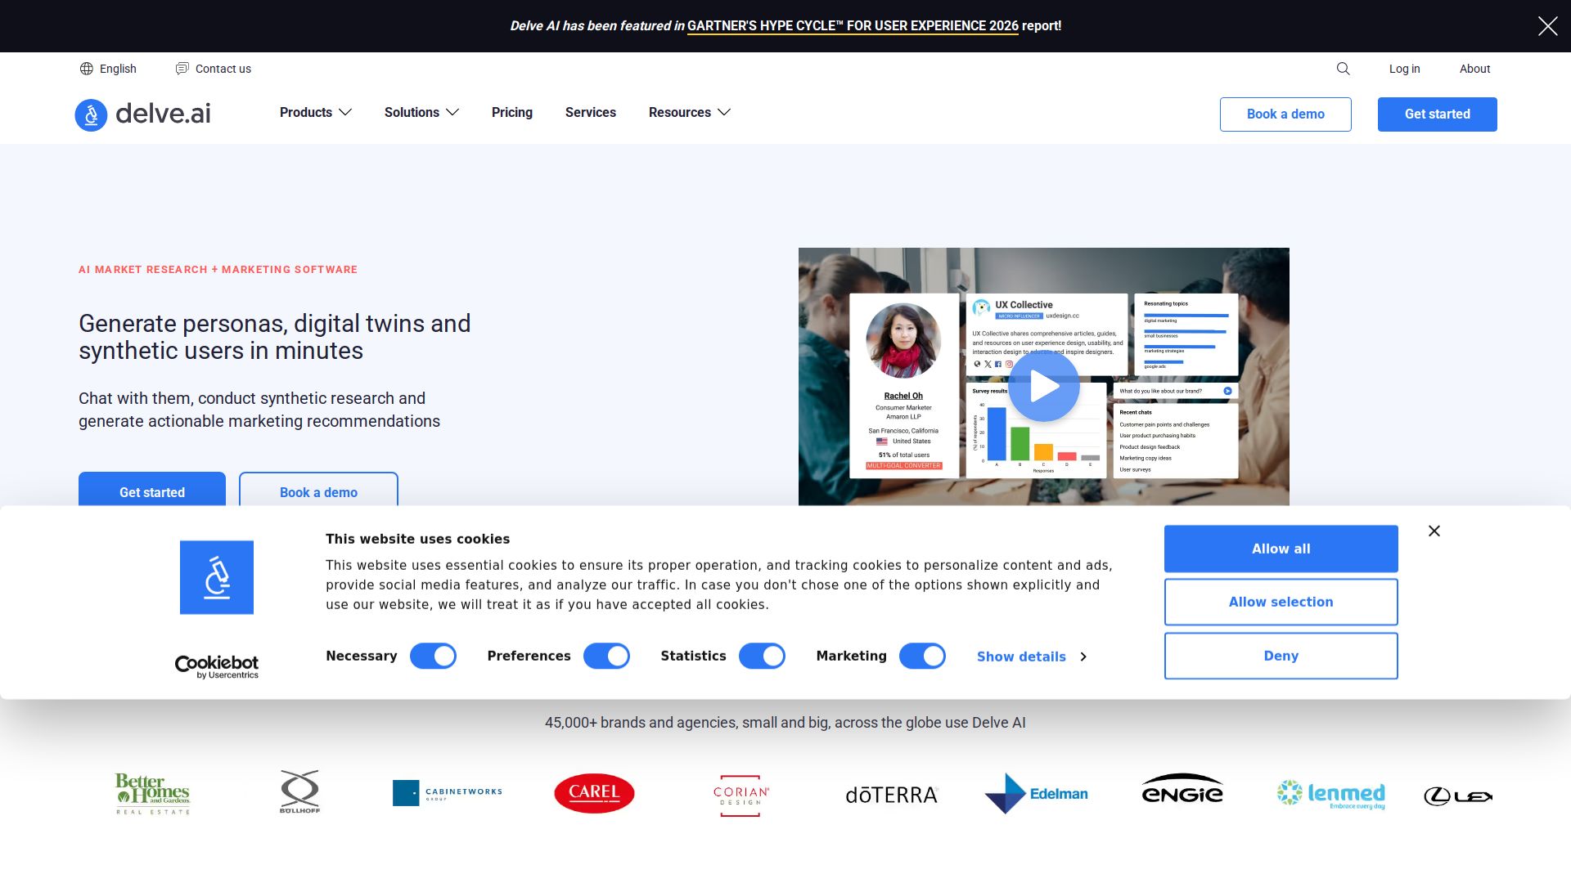Open the Log in page
Viewport: 1571px width, 883px height.
[x=1404, y=69]
